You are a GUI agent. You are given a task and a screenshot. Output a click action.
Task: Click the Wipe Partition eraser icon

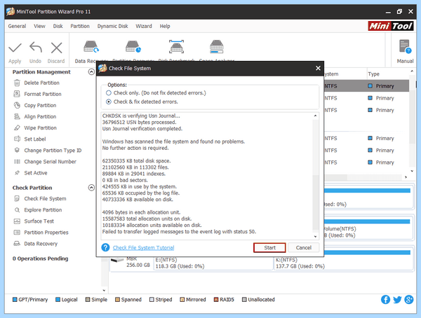[17, 128]
